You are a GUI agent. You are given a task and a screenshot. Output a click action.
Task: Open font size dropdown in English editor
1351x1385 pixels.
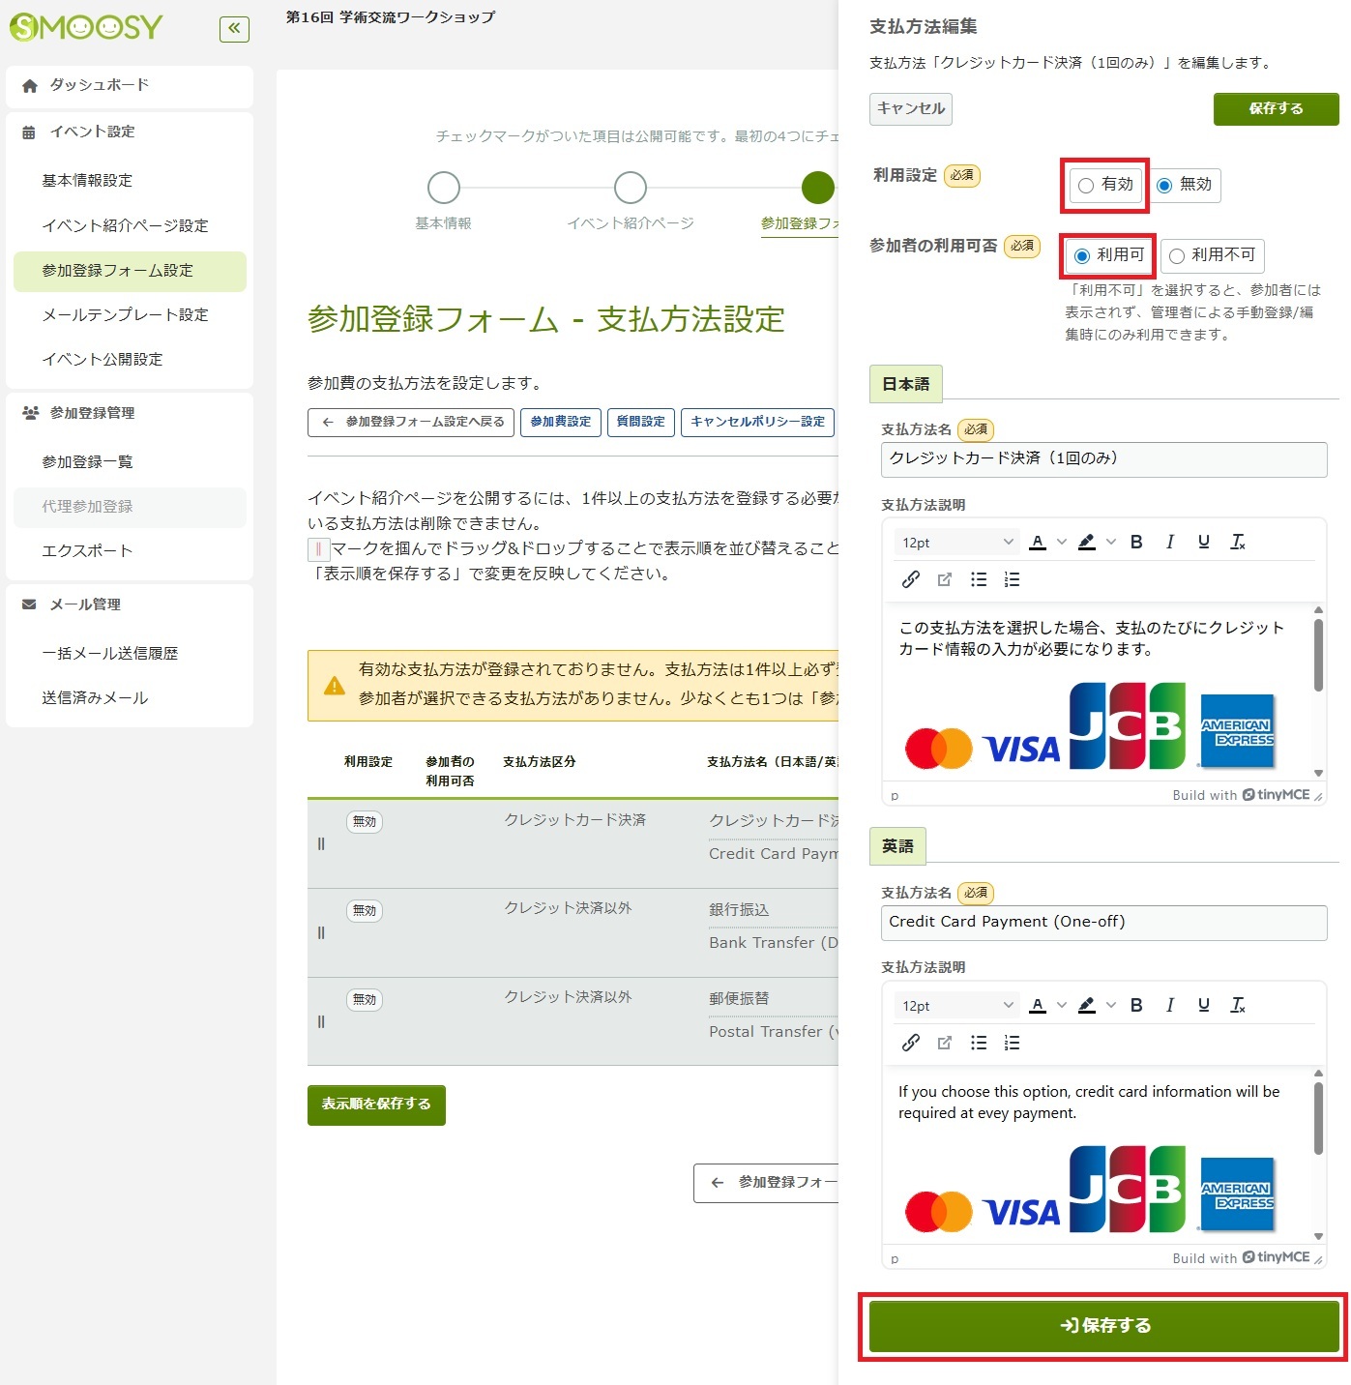[956, 1006]
